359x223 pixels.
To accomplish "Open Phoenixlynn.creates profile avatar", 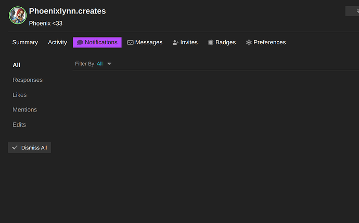I will click(x=18, y=15).
